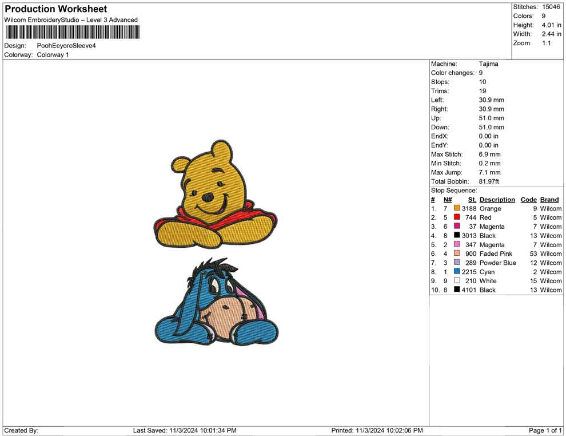This screenshot has height=436, width=566.
Task: Click the Stitches value 15046
Action: click(551, 7)
